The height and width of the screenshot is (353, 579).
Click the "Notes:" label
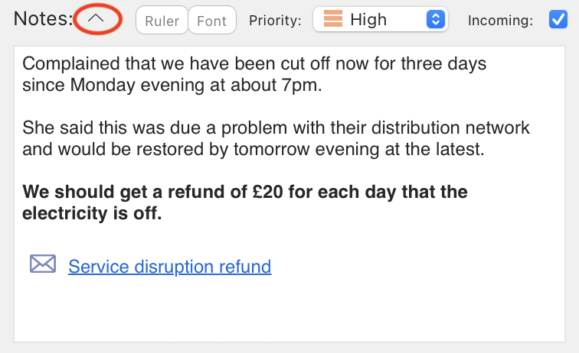click(x=41, y=20)
